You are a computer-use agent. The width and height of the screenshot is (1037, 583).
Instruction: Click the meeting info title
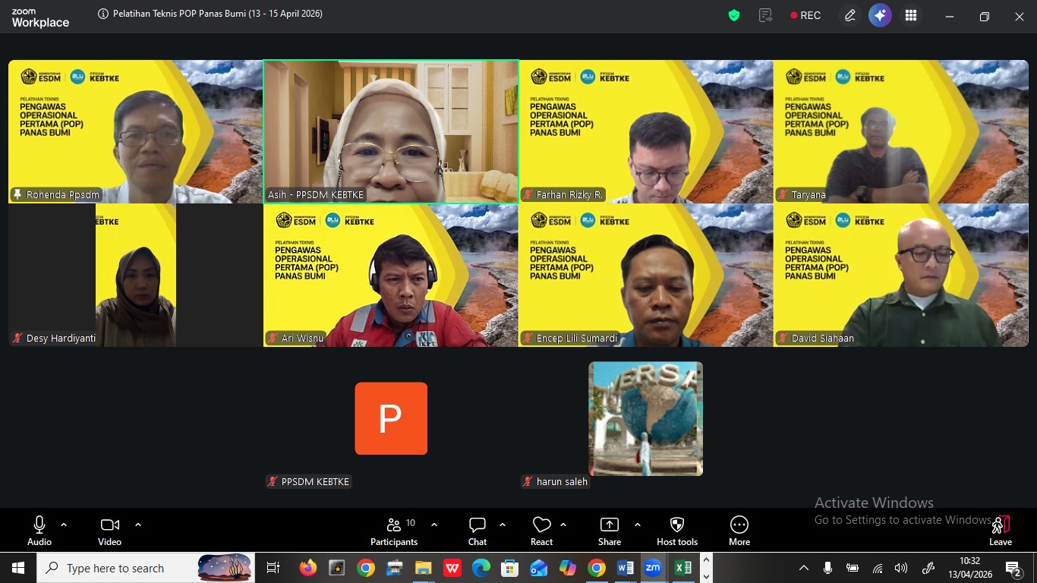pos(210,14)
